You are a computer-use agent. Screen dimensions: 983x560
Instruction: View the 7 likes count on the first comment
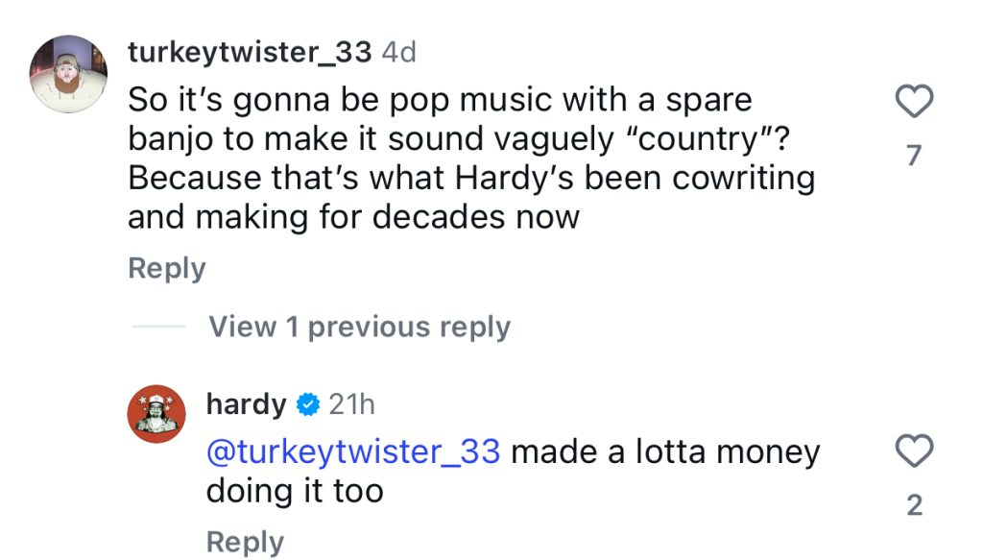(x=914, y=156)
